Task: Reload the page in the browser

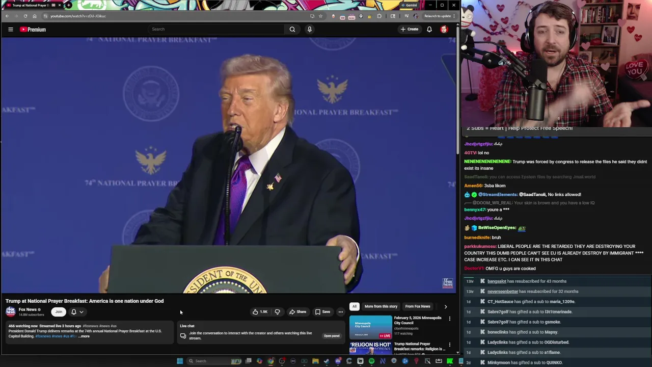Action: pyautogui.click(x=25, y=16)
